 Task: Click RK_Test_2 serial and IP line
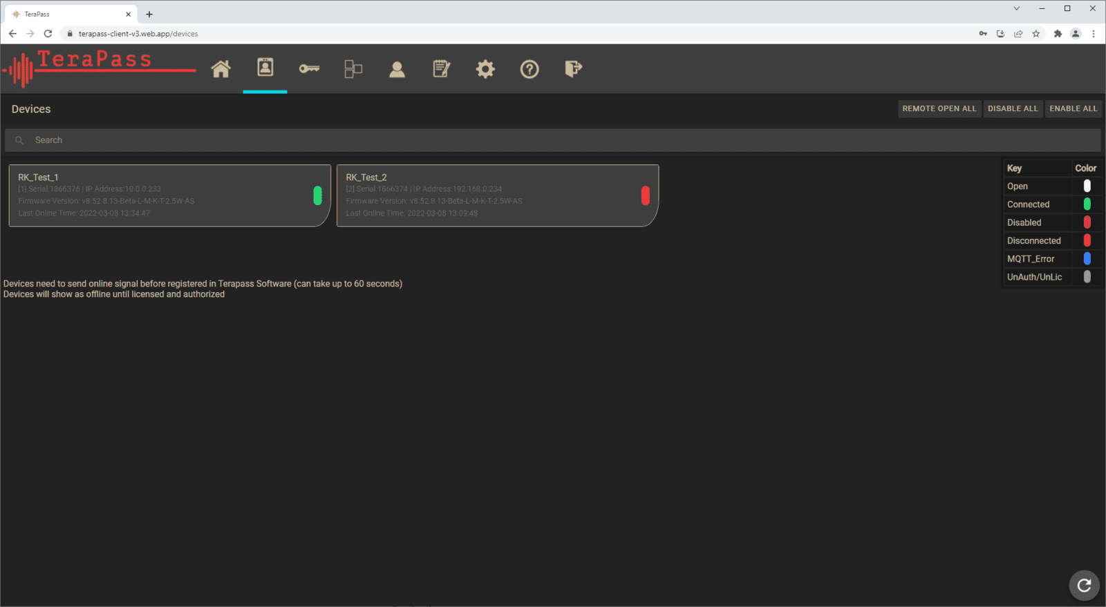pyautogui.click(x=424, y=189)
